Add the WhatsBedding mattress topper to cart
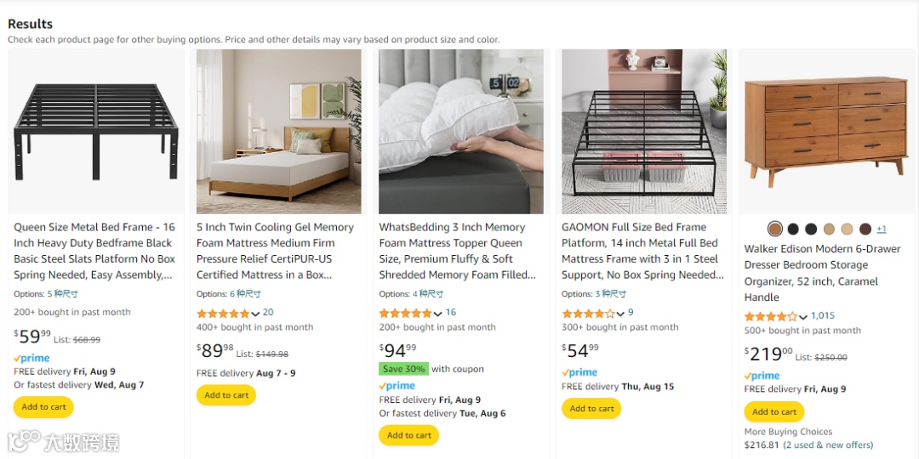Screen dimensions: 919x459 408,435
